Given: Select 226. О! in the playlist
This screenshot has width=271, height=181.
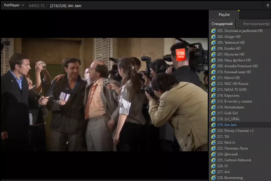Looking at the screenshot, I should point(240,166).
